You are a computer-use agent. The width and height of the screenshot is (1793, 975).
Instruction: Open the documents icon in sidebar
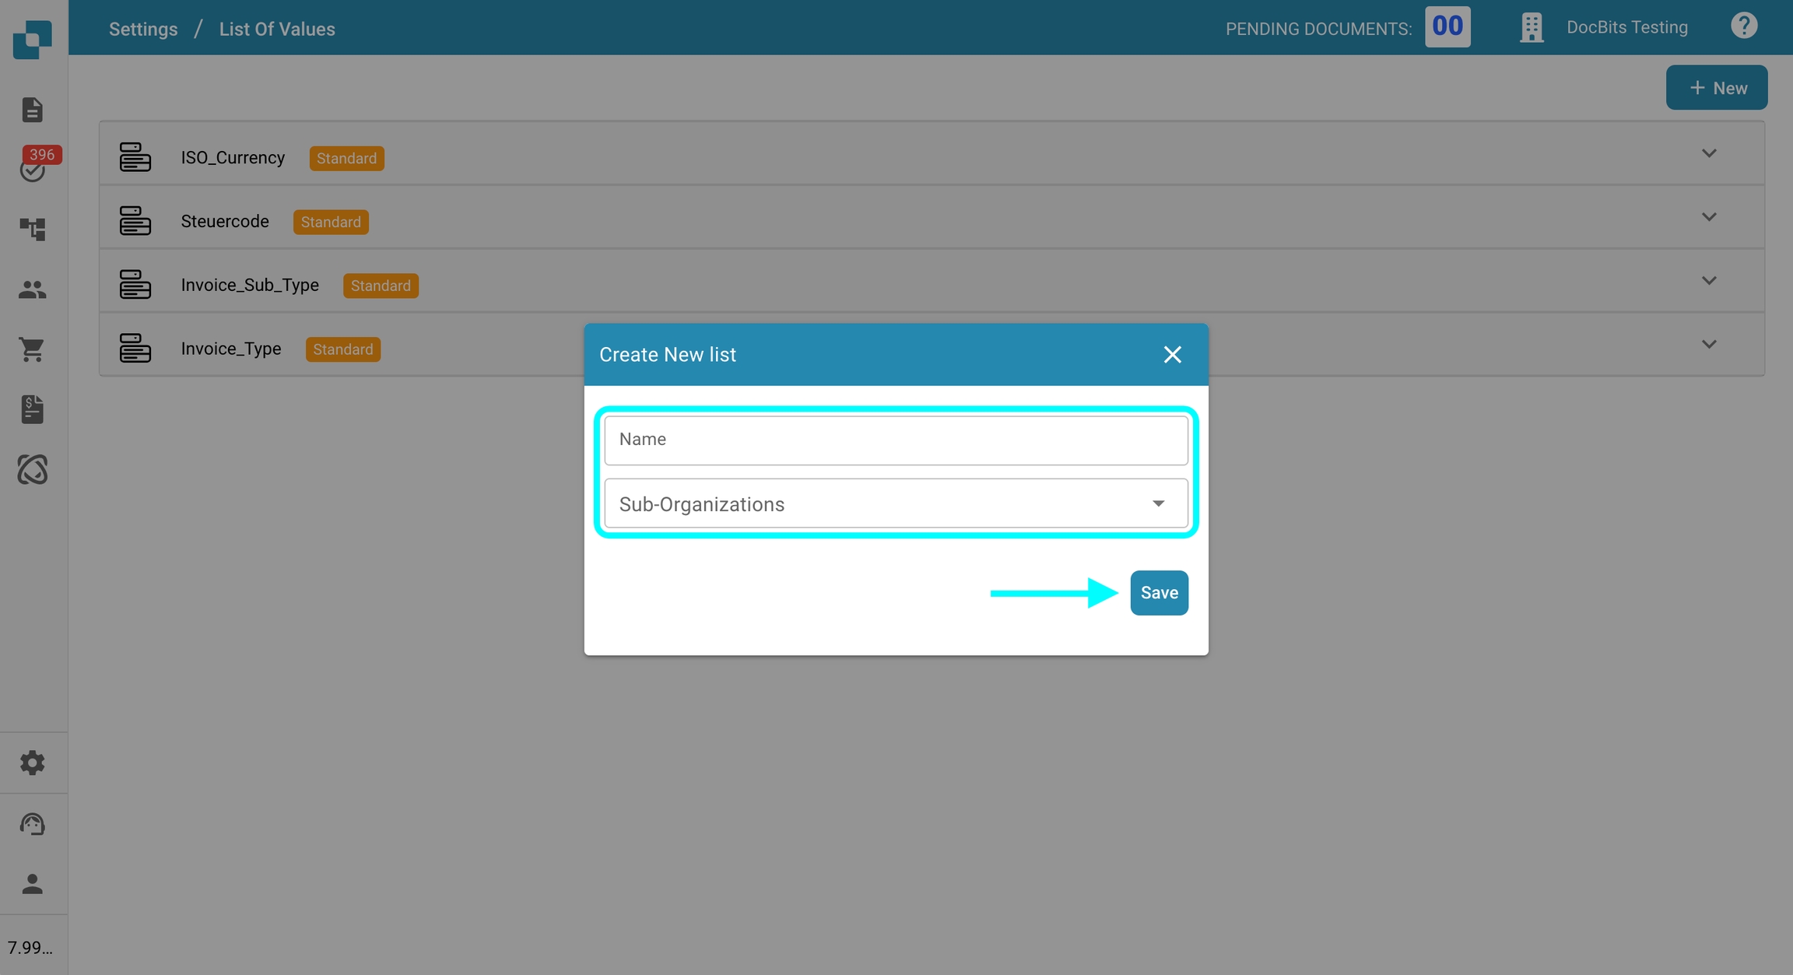coord(32,110)
